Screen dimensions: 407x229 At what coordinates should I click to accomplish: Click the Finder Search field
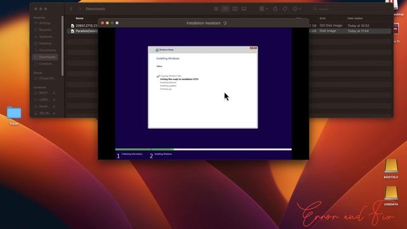coord(350,9)
